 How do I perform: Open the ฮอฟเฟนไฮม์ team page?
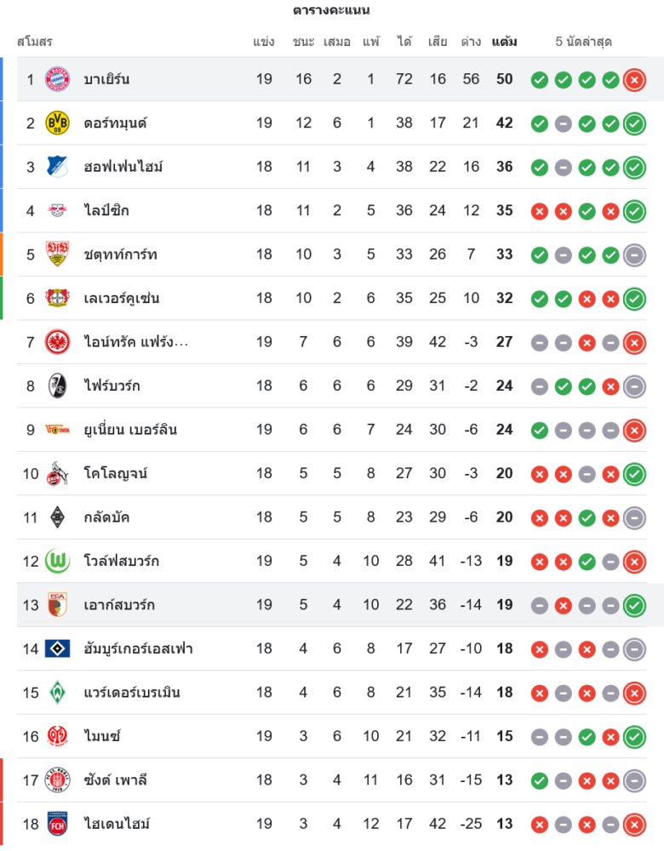123,167
